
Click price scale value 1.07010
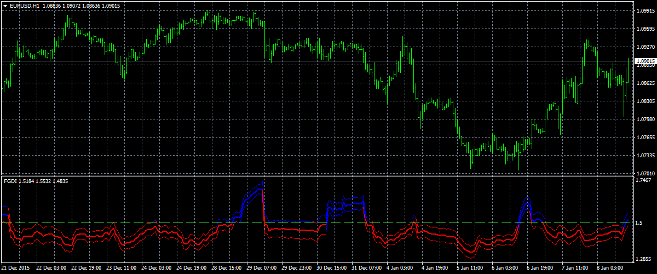[x=645, y=173]
